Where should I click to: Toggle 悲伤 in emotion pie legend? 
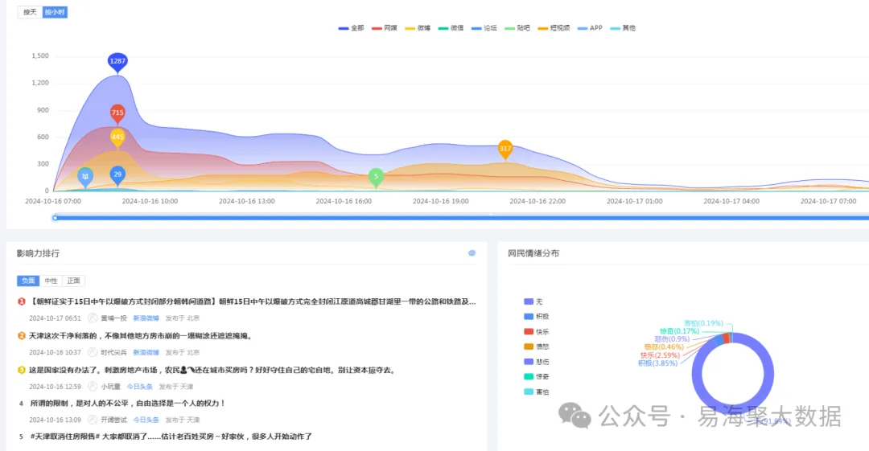(x=537, y=362)
